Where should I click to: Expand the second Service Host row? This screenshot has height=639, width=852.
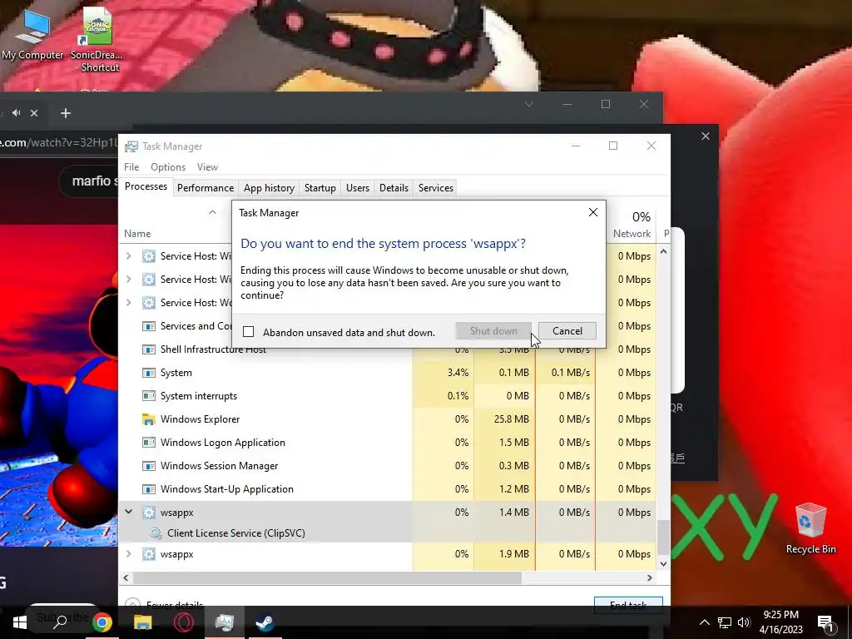[129, 280]
